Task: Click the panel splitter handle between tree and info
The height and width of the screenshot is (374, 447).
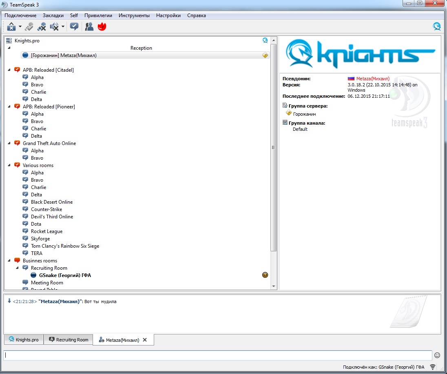Action: click(278, 163)
